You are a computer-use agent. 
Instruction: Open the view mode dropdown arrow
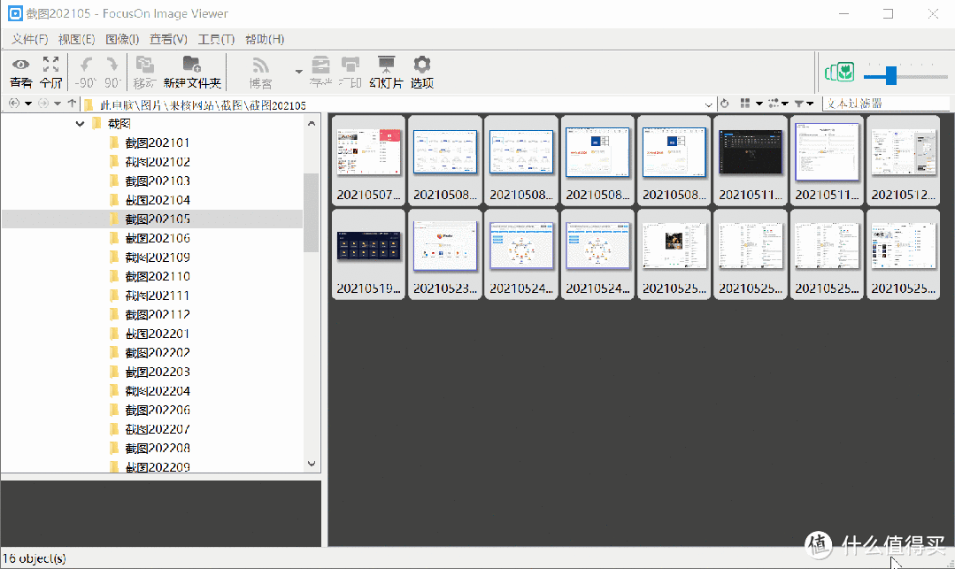click(759, 104)
